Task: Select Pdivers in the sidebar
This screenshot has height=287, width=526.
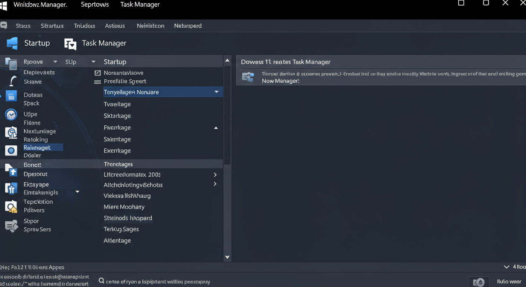Action: point(34,210)
